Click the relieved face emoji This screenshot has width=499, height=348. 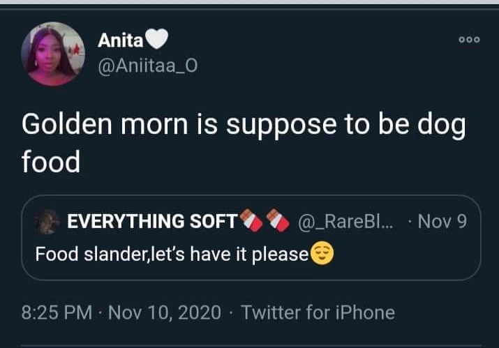pos(322,252)
